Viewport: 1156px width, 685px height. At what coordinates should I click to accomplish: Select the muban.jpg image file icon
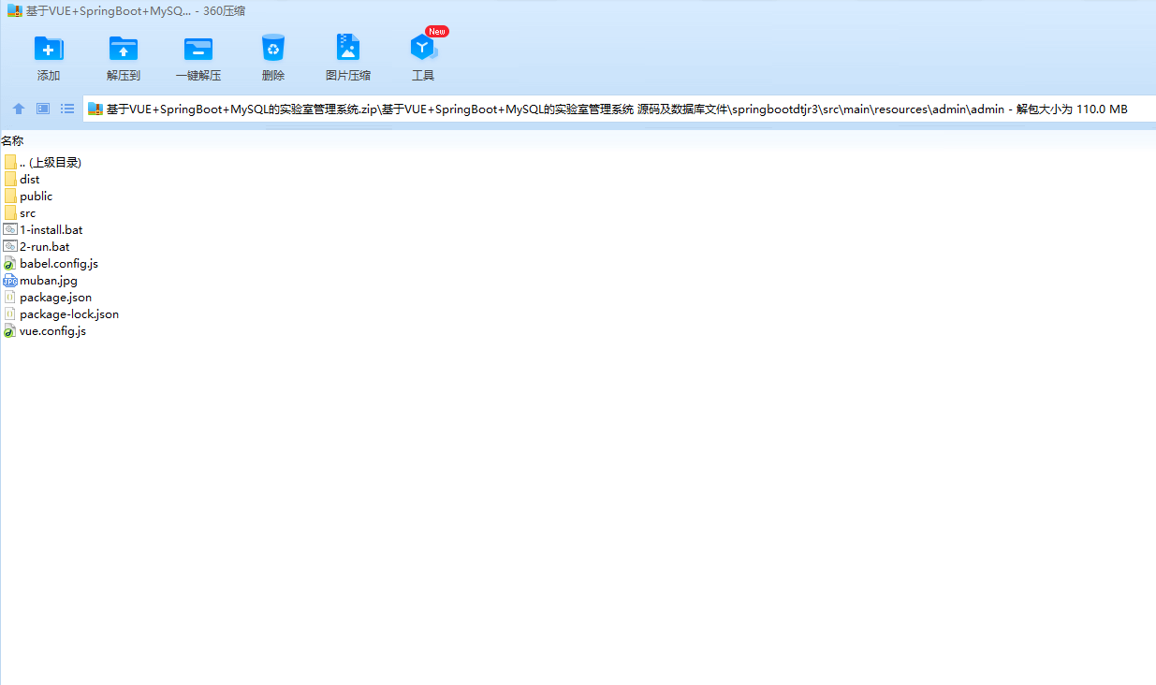click(10, 281)
